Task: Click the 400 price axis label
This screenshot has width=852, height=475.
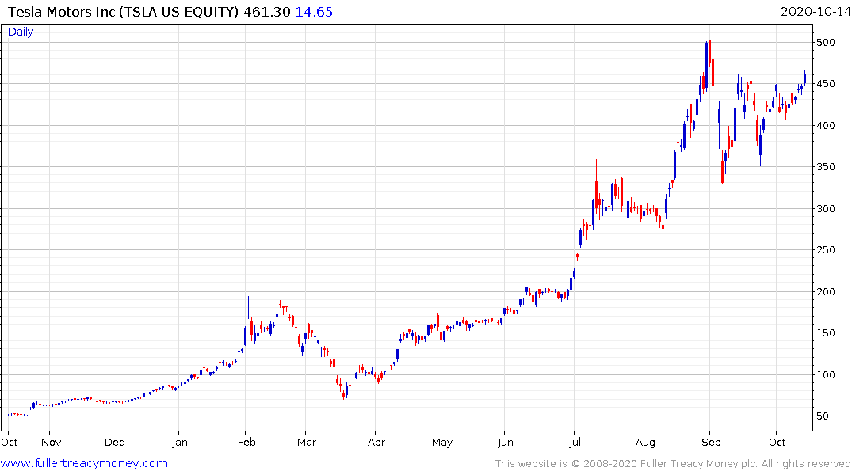Action: (825, 125)
